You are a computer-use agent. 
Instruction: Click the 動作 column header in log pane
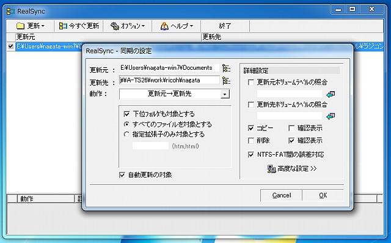pyautogui.click(x=45, y=199)
